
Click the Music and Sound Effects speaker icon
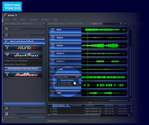(6, 41)
